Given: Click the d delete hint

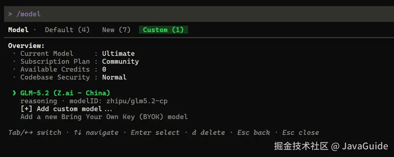Looking at the screenshot, I should 208,133.
